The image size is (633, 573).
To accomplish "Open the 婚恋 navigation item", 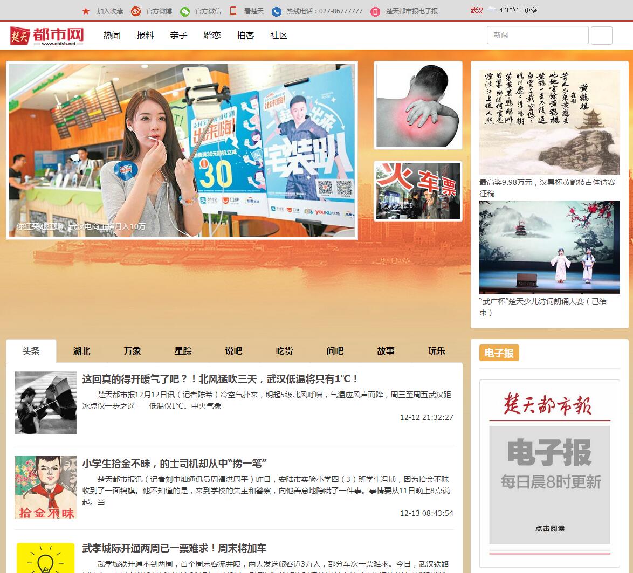I will [x=212, y=36].
